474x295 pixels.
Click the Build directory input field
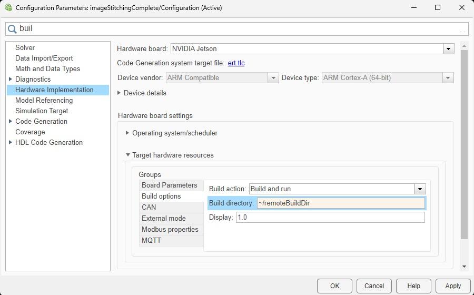click(x=341, y=203)
